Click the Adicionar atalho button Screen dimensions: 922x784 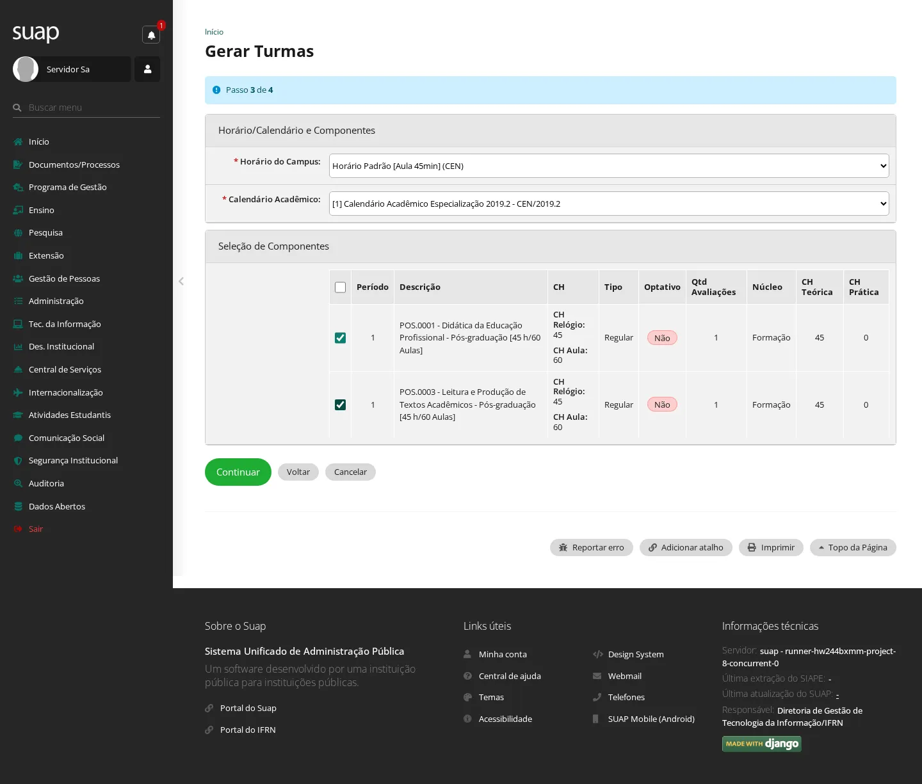point(686,547)
